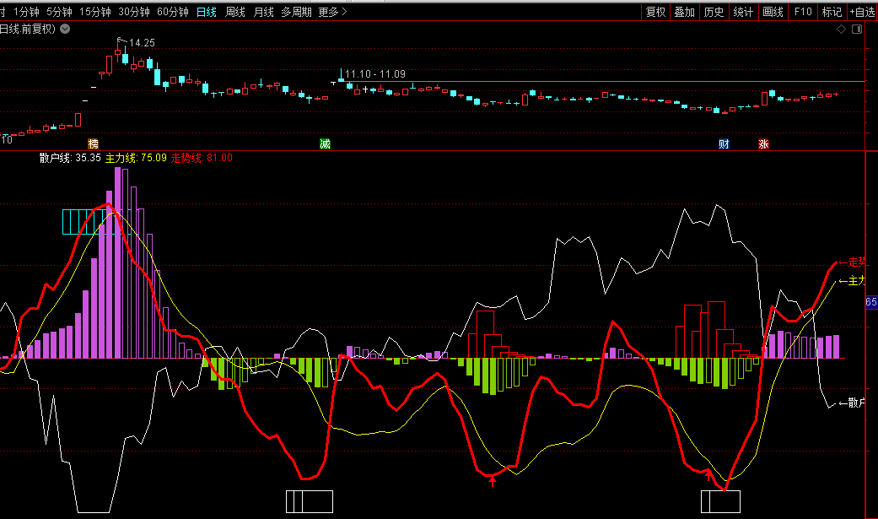Click the 11.10 - 11.09 price label
Screen dimensions: 878x519
pos(374,74)
